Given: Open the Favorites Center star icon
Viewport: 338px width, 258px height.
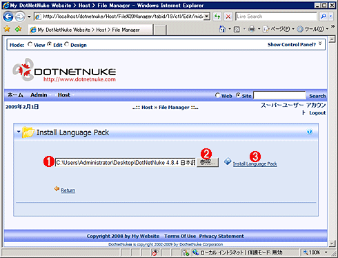Looking at the screenshot, I should click(7, 29).
